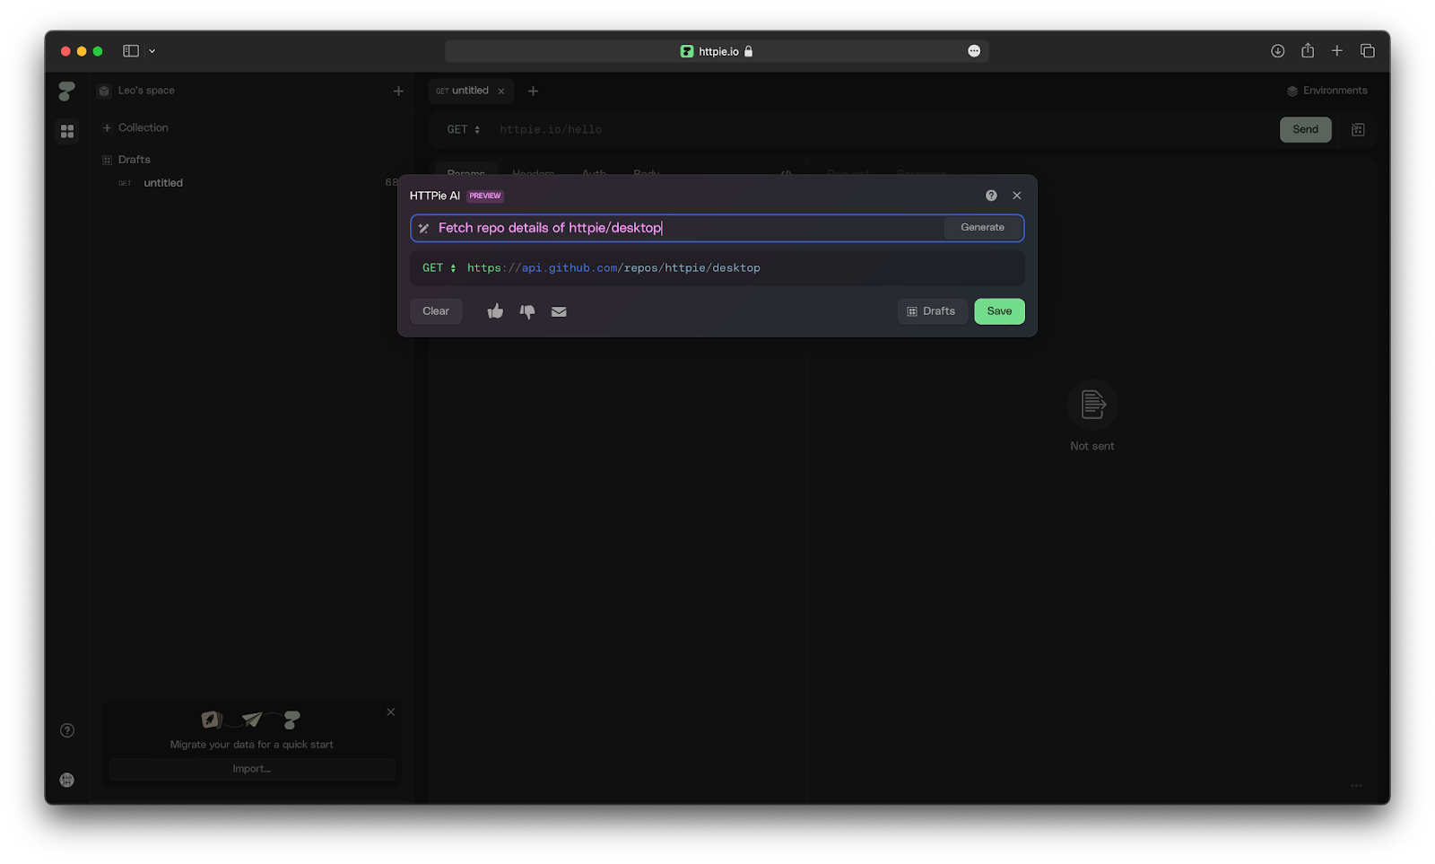
Task: Open the spaces grid icon in left rail
Action: 67,131
